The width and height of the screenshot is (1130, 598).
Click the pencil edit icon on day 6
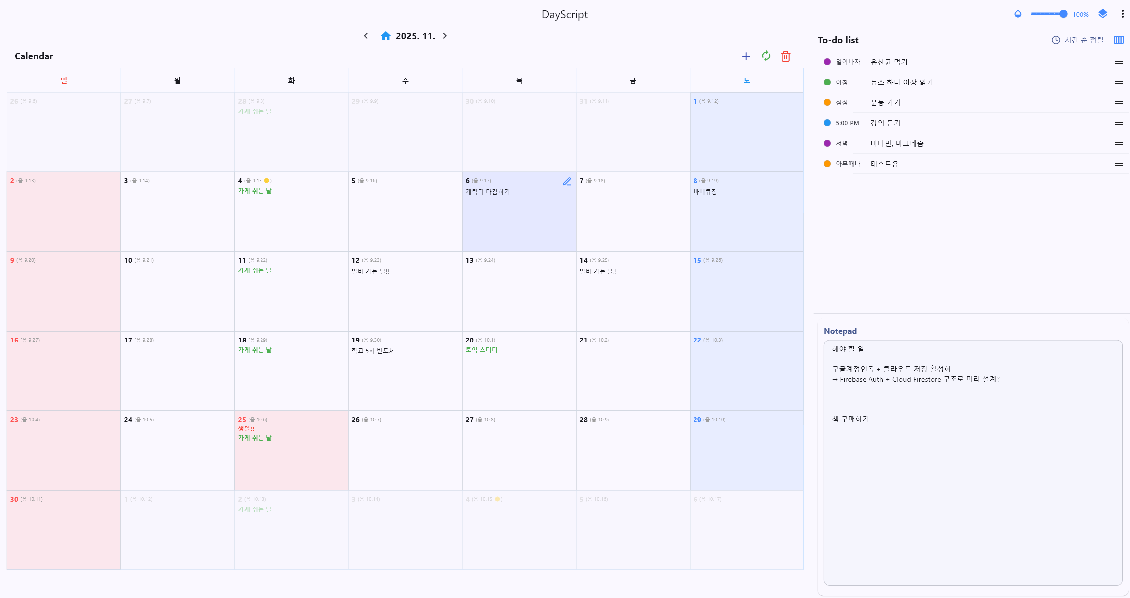click(x=567, y=181)
